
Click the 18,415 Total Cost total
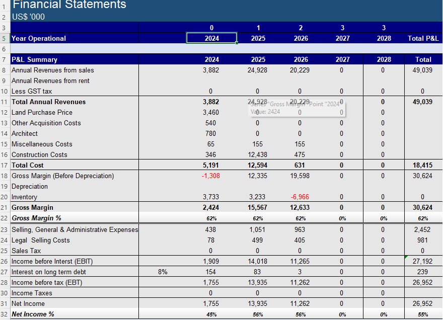(422, 165)
